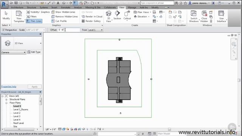Open the Plan Views dropdown
Screen dimensions: 242x136
(142, 12)
